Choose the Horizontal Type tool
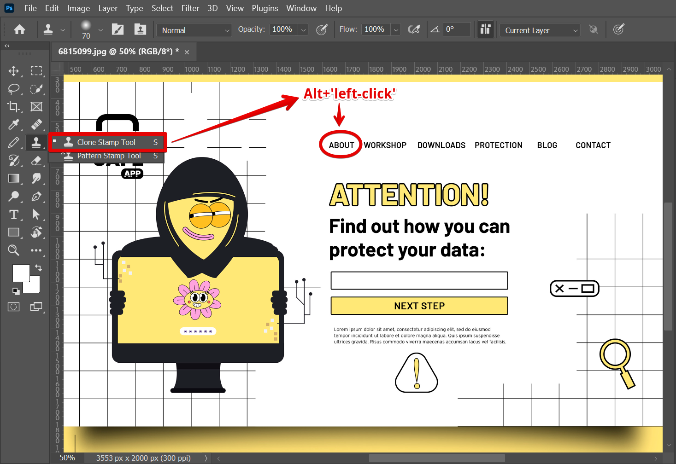Screen dimensions: 676x464 coord(13,215)
